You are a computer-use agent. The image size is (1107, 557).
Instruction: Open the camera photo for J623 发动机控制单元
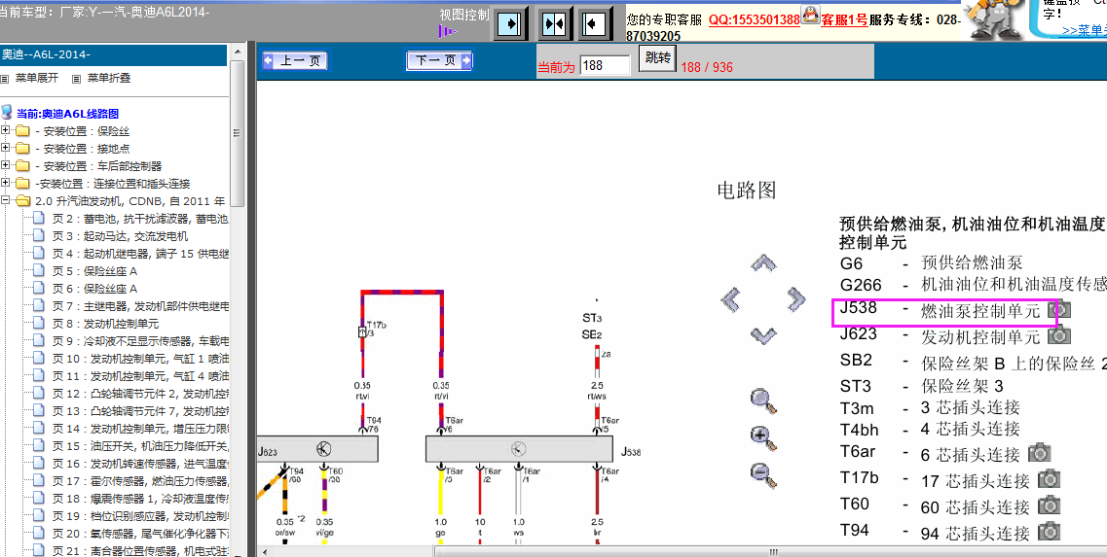pos(1059,335)
